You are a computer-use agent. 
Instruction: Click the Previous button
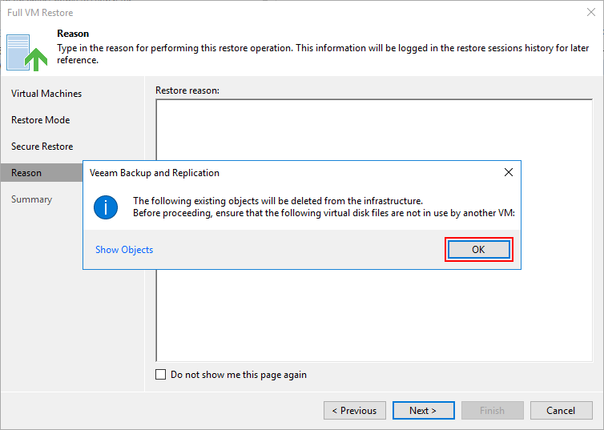point(355,411)
